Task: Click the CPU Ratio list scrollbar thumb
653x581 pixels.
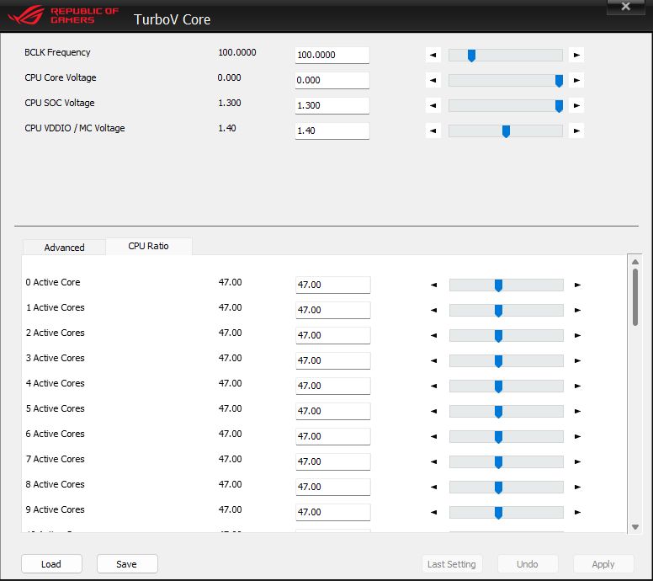Action: (x=635, y=296)
